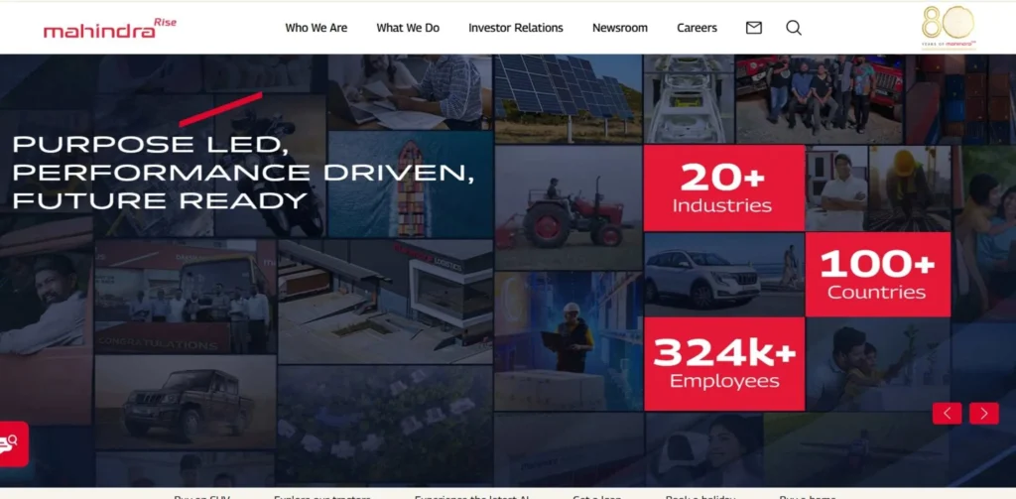Expand the Investor Relations menu
1016x499 pixels.
click(x=515, y=28)
